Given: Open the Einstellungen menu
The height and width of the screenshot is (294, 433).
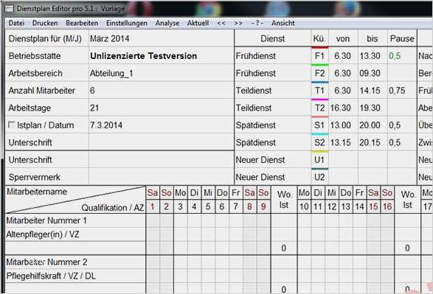Looking at the screenshot, I should click(x=127, y=23).
